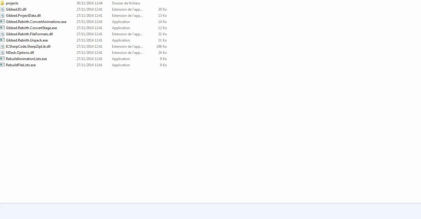Select the projects folder name

(12, 3)
